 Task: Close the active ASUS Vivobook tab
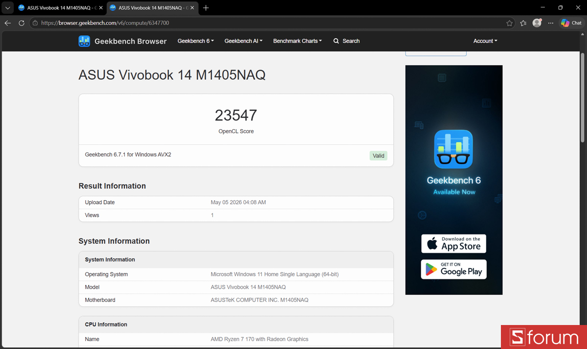tap(192, 8)
